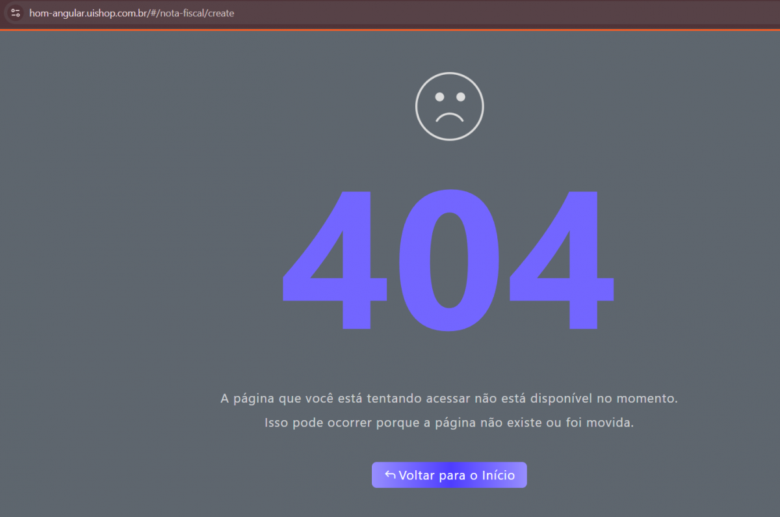The height and width of the screenshot is (517, 780).
Task: Click the sad face icon
Action: pos(449,107)
